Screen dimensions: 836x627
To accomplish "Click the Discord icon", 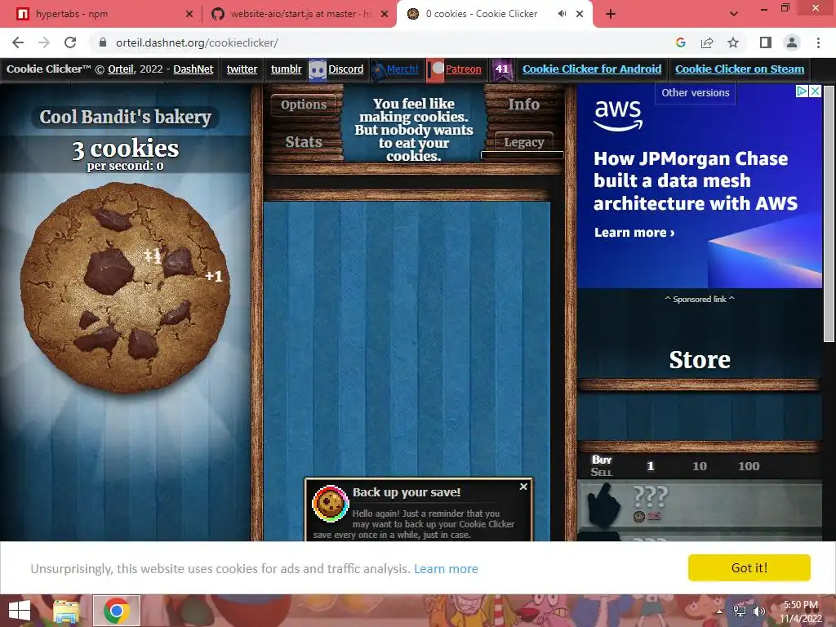I will click(x=318, y=70).
